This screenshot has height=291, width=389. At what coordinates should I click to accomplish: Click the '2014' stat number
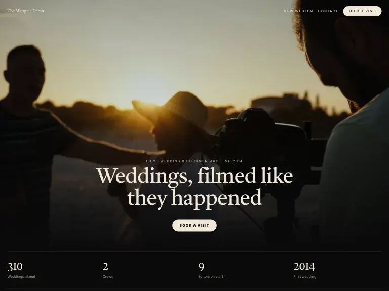tap(304, 267)
